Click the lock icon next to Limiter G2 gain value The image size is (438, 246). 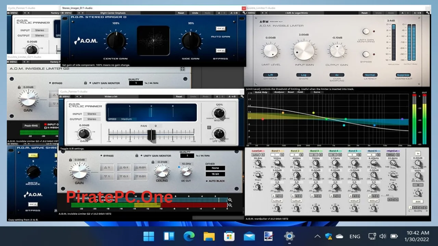70,160
